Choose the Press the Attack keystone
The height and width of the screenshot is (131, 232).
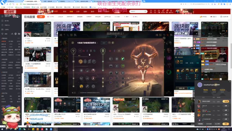[81, 61]
